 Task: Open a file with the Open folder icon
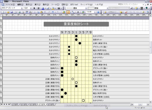[8, 12]
